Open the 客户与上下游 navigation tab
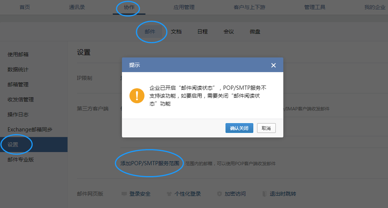Image resolution: width=388 pixels, height=208 pixels. coord(250,7)
